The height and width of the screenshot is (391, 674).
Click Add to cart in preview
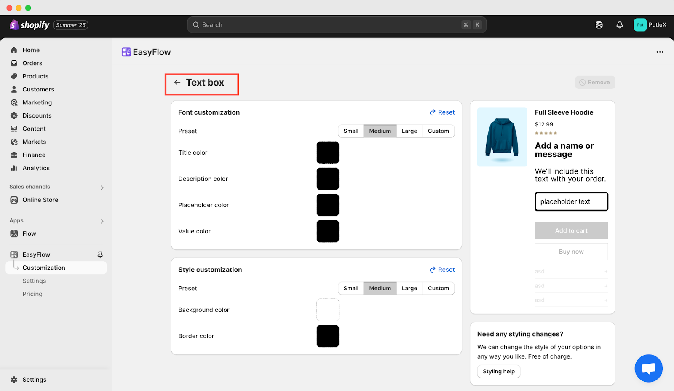571,231
